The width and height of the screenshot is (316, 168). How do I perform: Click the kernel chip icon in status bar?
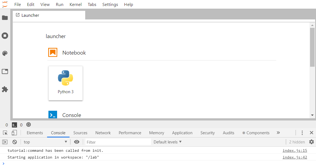(x=29, y=125)
